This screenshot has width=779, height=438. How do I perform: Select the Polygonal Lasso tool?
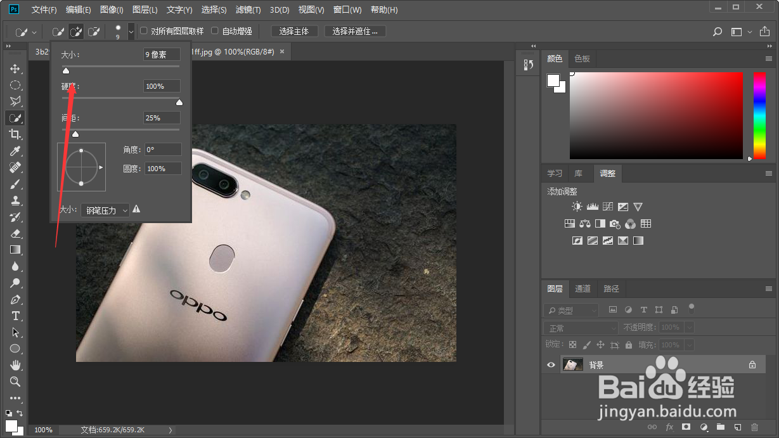pyautogui.click(x=15, y=101)
